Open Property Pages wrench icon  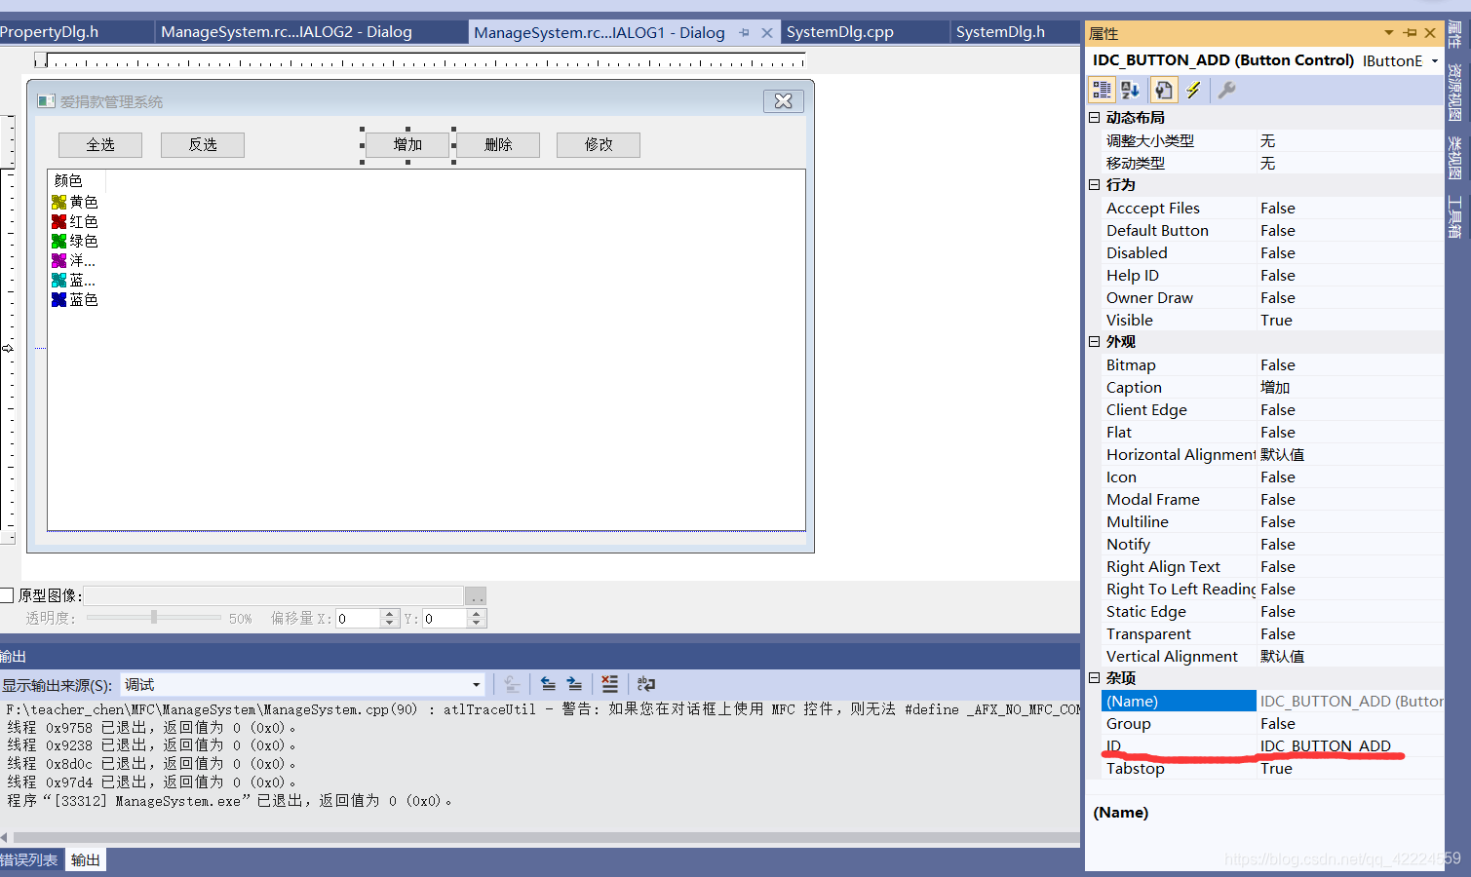coord(1226,90)
